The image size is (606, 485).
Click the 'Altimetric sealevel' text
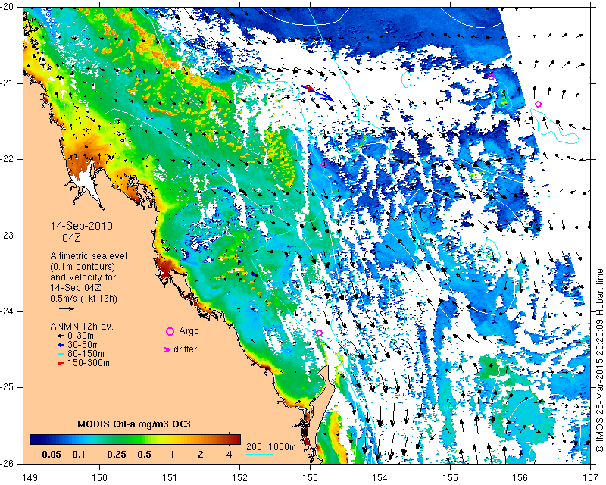89,256
